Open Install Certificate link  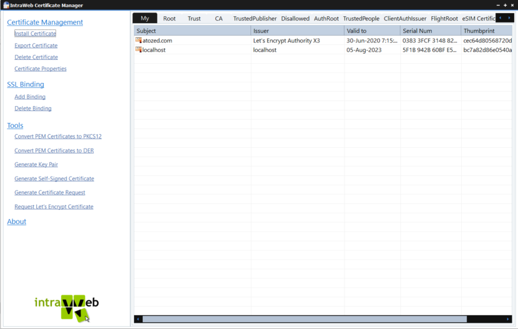pos(35,34)
